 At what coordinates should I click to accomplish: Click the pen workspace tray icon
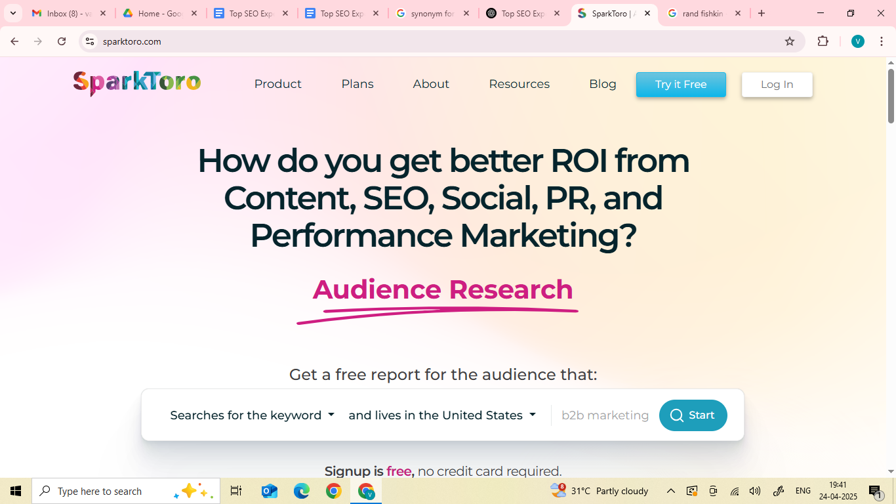coord(779,491)
